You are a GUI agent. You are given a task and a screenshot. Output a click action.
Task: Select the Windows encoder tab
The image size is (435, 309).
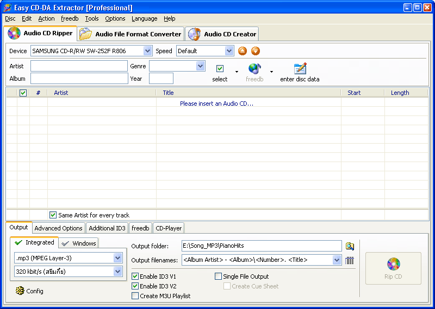point(78,243)
